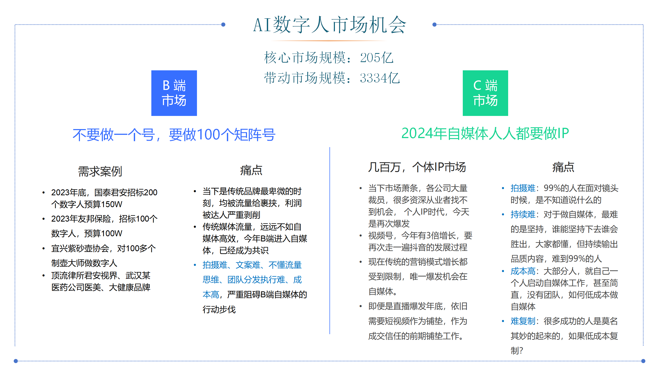
Task: Click the blue 持续难 label
Action: pyautogui.click(x=523, y=214)
